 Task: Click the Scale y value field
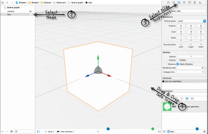(x=191, y=38)
